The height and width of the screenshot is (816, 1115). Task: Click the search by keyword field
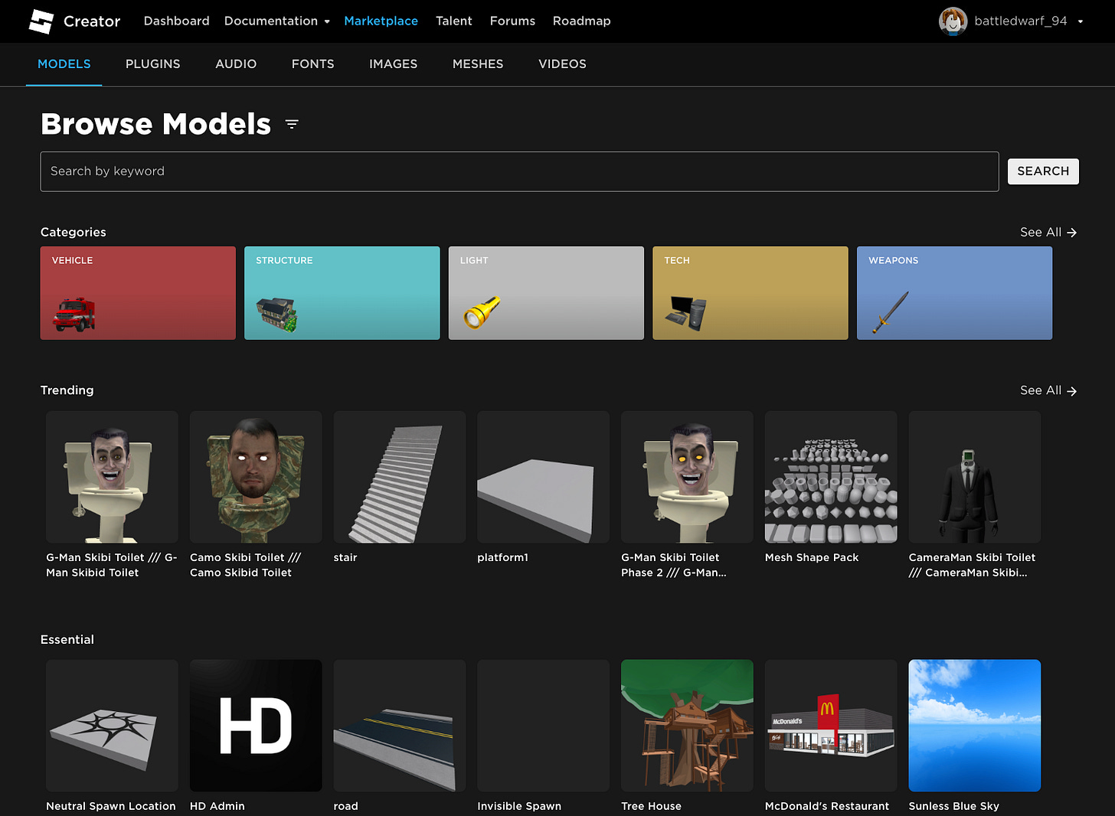pos(519,171)
